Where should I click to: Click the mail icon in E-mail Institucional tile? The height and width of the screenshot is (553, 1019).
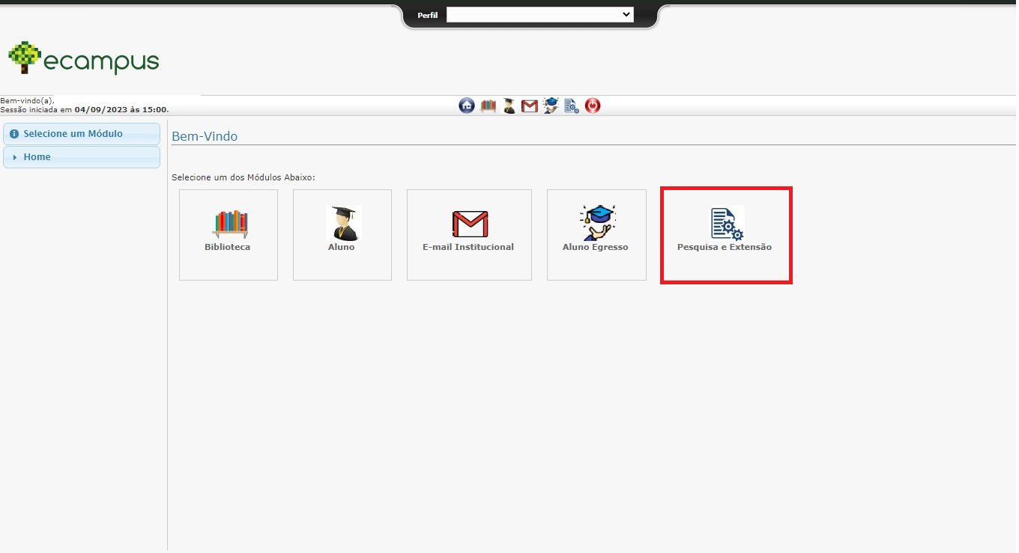[x=470, y=224]
